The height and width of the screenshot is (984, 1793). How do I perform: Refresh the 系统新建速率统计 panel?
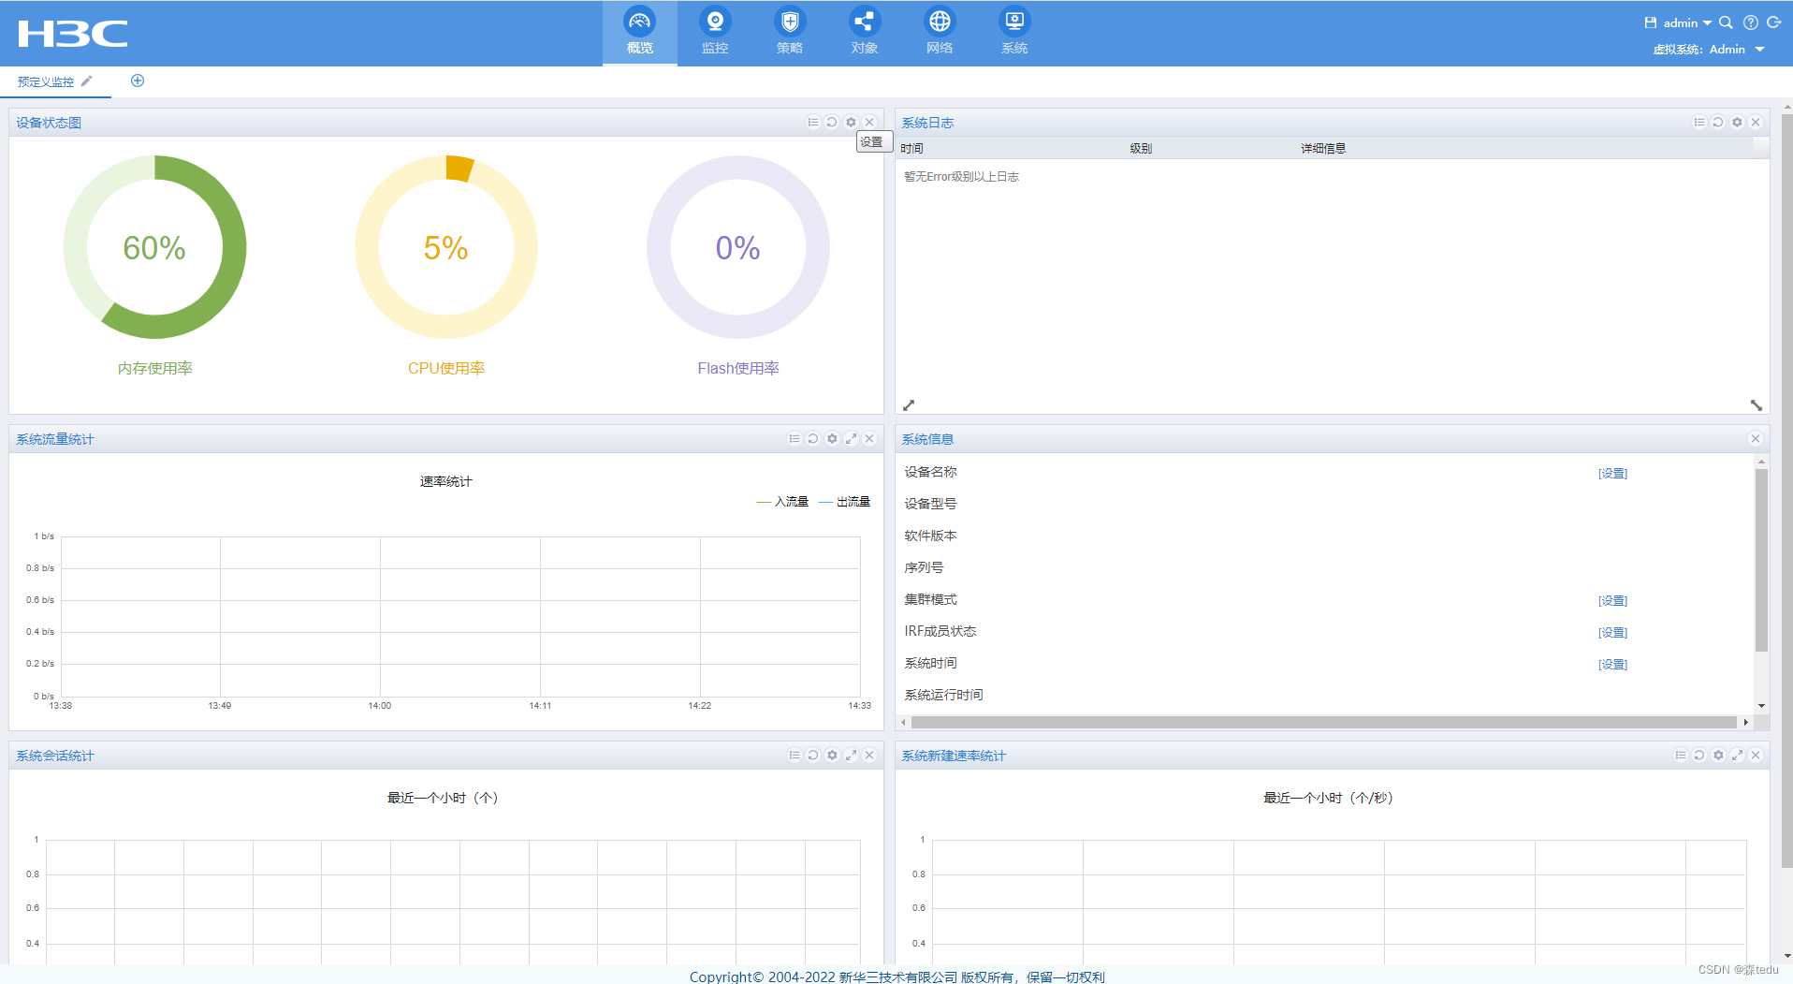point(1699,755)
